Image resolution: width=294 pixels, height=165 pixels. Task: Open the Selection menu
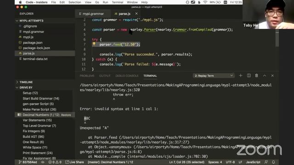tap(74, 2)
